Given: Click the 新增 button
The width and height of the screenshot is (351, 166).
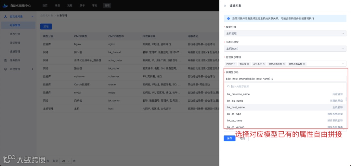Looking at the screenshot, I should coord(46,26).
